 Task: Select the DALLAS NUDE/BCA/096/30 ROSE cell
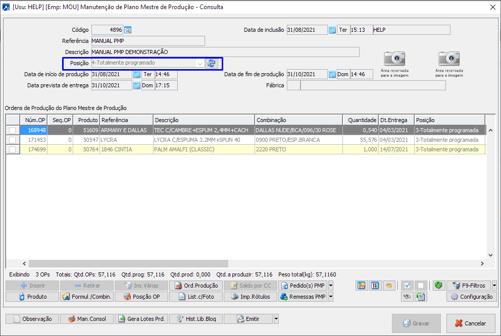tap(299, 130)
